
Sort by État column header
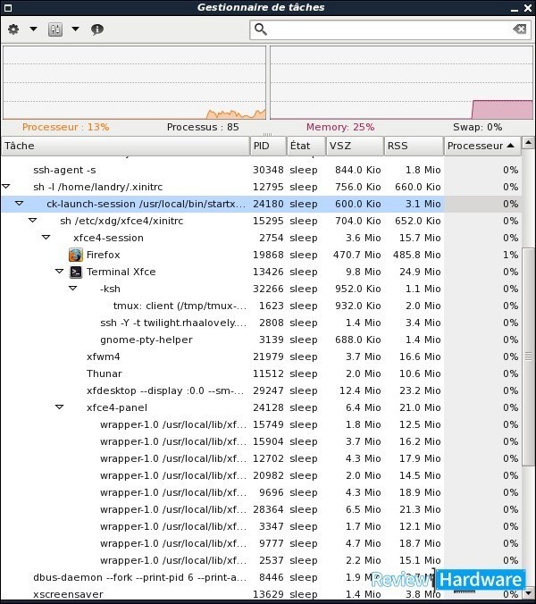click(306, 146)
